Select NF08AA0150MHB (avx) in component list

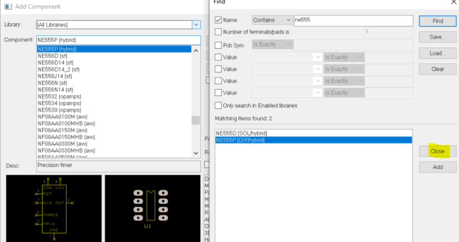pyautogui.click(x=114, y=137)
